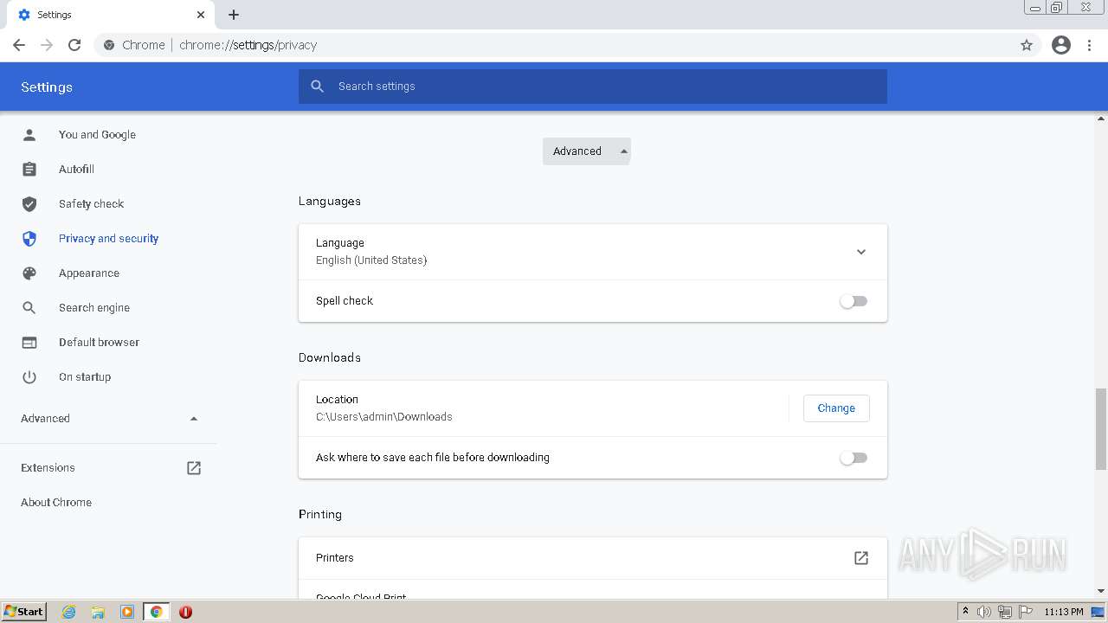Click the Chrome taskbar icon
Screen dimensions: 1108x623
[157, 612]
